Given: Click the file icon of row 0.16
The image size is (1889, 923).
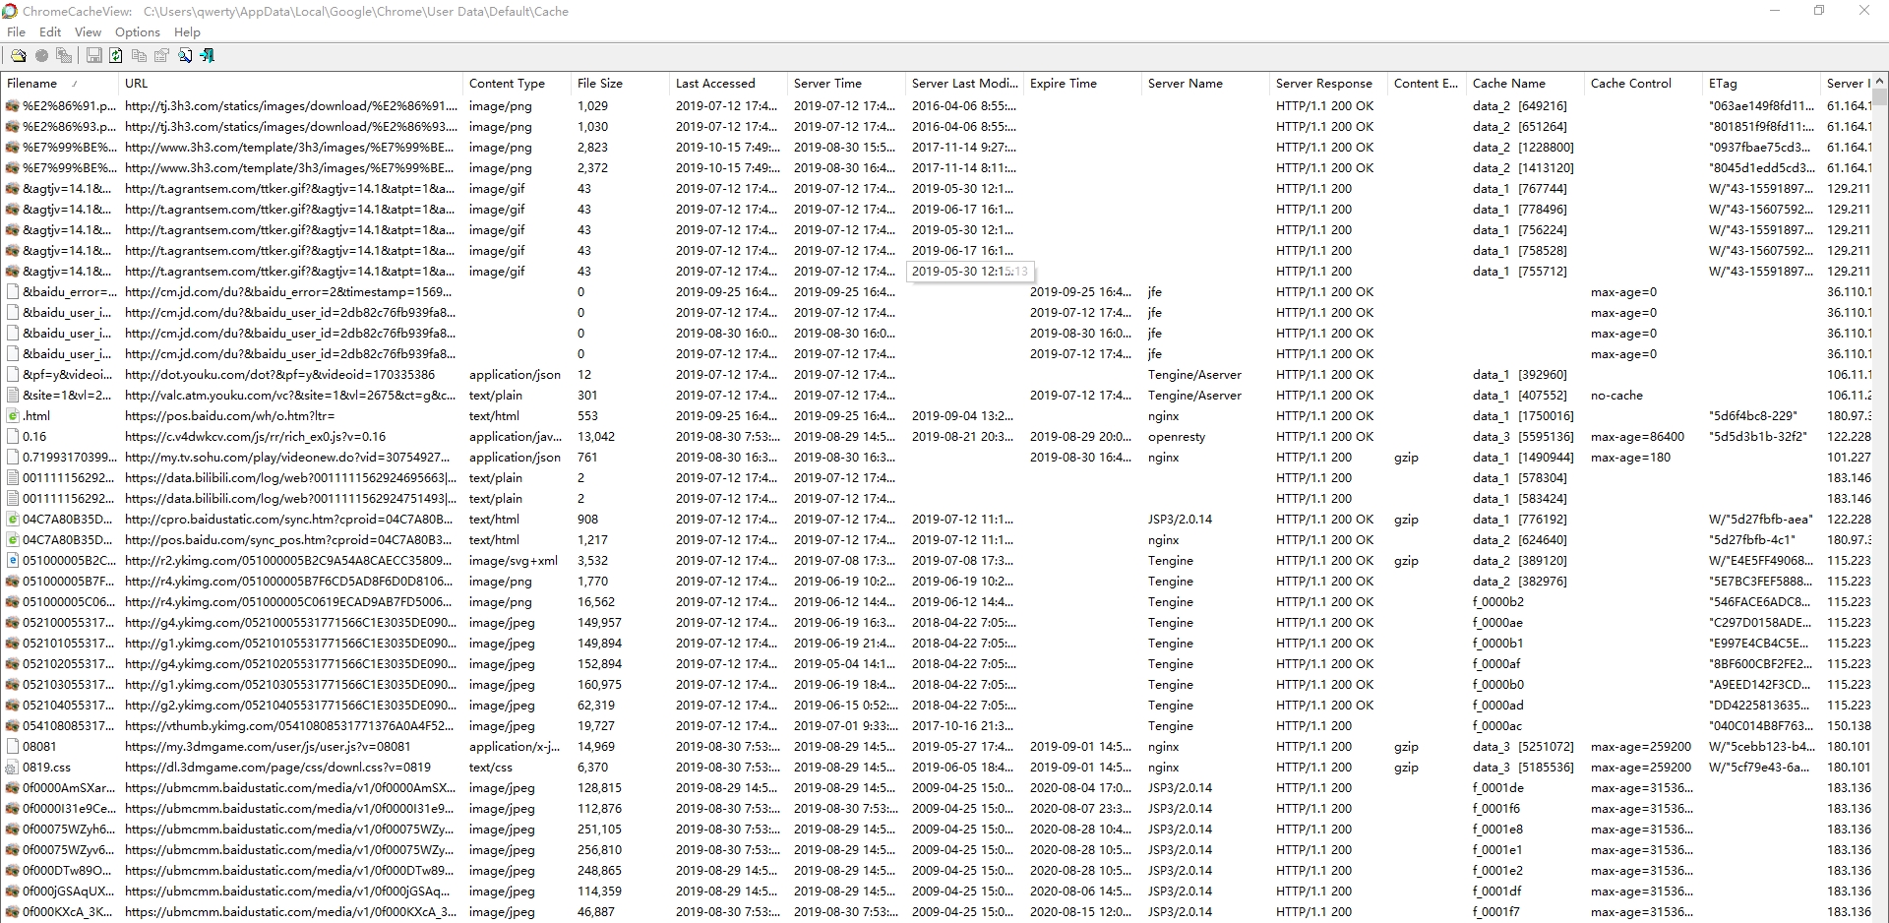Looking at the screenshot, I should [13, 437].
